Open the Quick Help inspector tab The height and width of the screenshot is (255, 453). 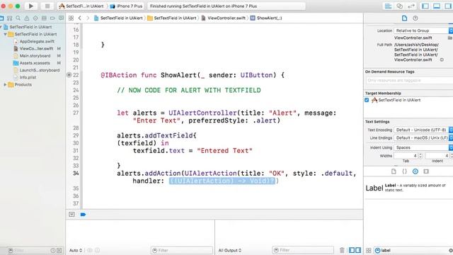click(x=415, y=18)
